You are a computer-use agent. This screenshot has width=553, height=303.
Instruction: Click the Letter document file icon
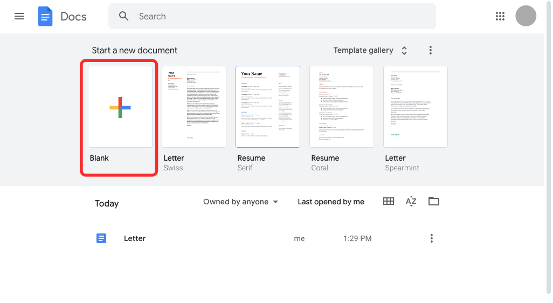[x=101, y=238]
